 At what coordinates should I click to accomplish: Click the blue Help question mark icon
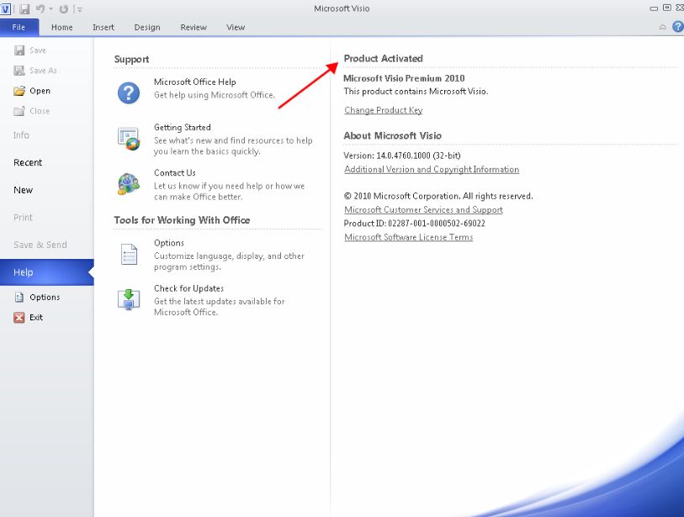678,27
